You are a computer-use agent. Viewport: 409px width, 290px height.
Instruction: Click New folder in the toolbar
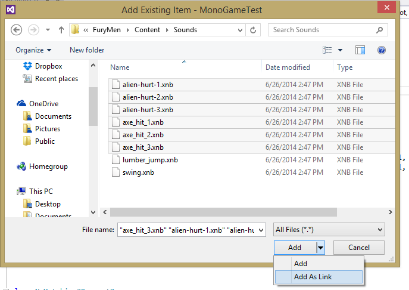coord(86,50)
